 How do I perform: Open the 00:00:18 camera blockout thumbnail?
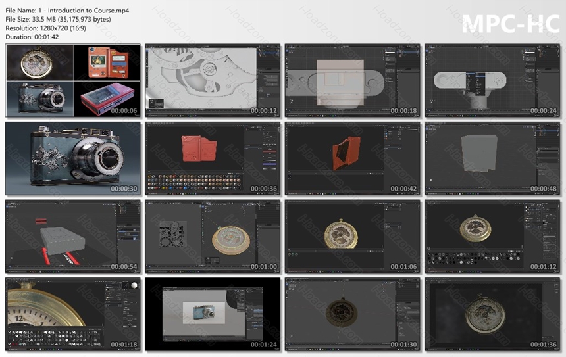tap(352, 81)
